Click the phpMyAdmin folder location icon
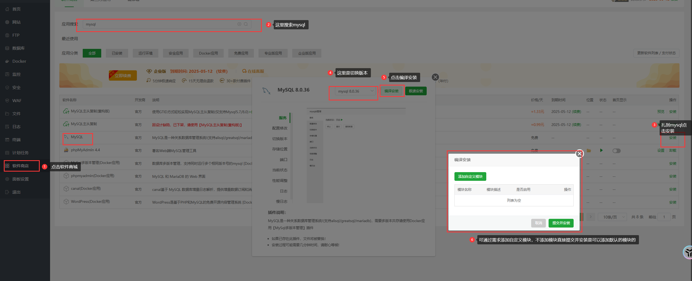Screen dimensions: 692x281 click(x=589, y=150)
